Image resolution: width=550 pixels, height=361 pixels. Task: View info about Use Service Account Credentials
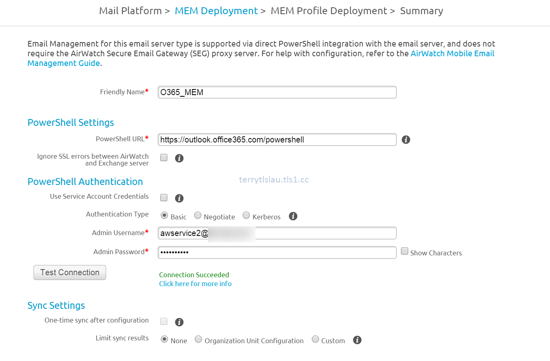(179, 198)
